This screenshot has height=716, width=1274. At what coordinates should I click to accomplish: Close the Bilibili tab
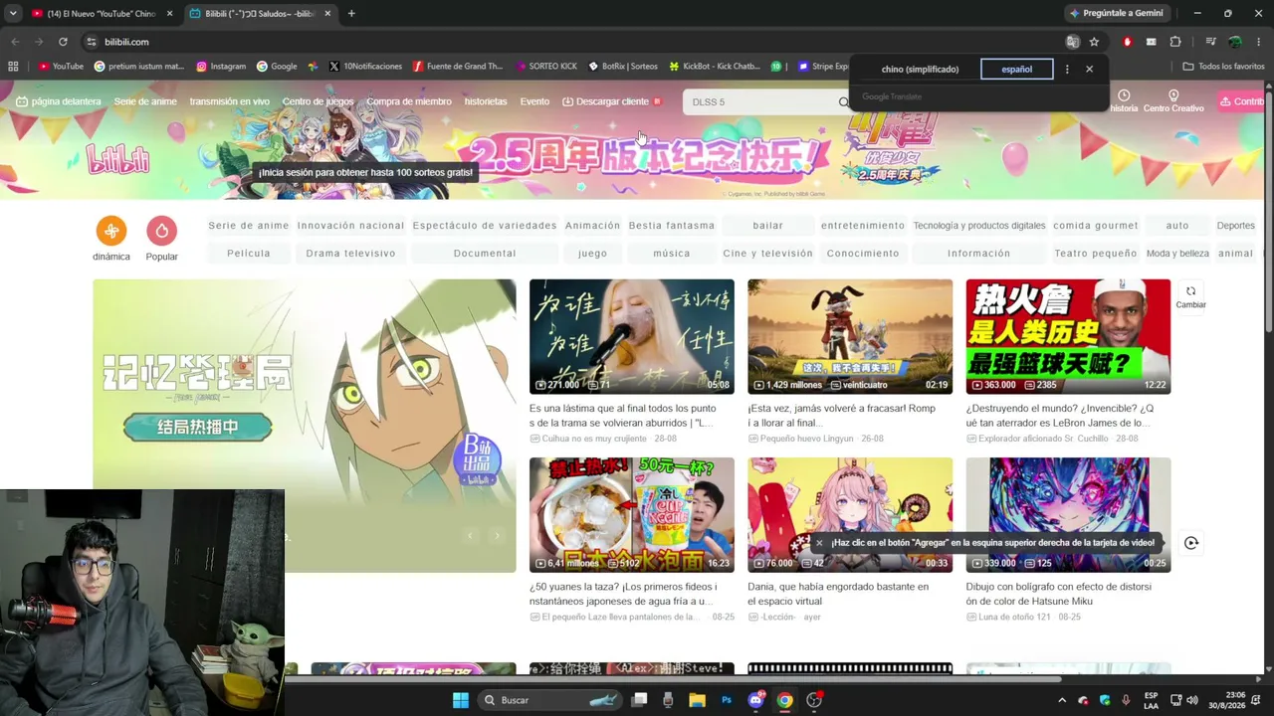[x=328, y=14]
